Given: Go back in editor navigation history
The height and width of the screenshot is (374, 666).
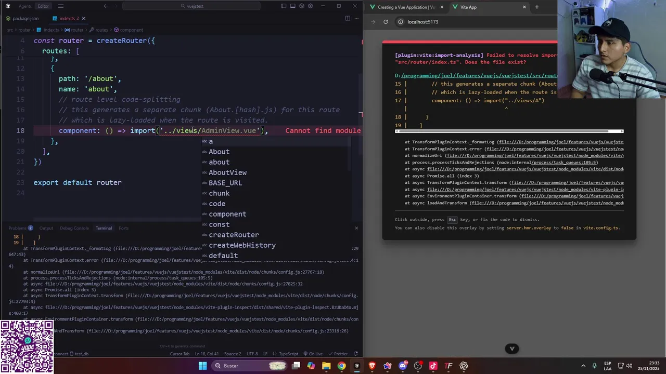Looking at the screenshot, I should pos(106,6).
